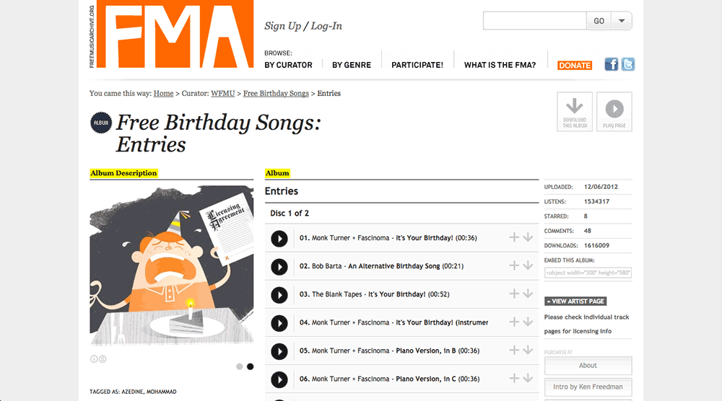Play Bob Barta's An Alternative Birthday Song
Image resolution: width=722 pixels, height=401 pixels.
[279, 266]
